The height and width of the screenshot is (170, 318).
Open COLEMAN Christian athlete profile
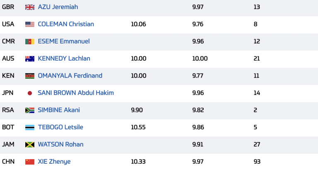coord(66,24)
